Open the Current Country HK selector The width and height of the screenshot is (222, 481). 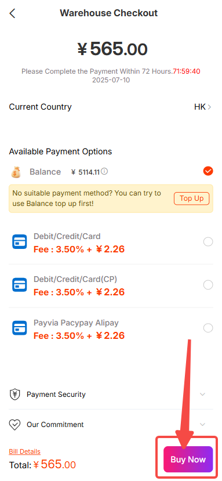[203, 107]
